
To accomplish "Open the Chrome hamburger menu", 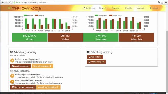I will 166,2.
